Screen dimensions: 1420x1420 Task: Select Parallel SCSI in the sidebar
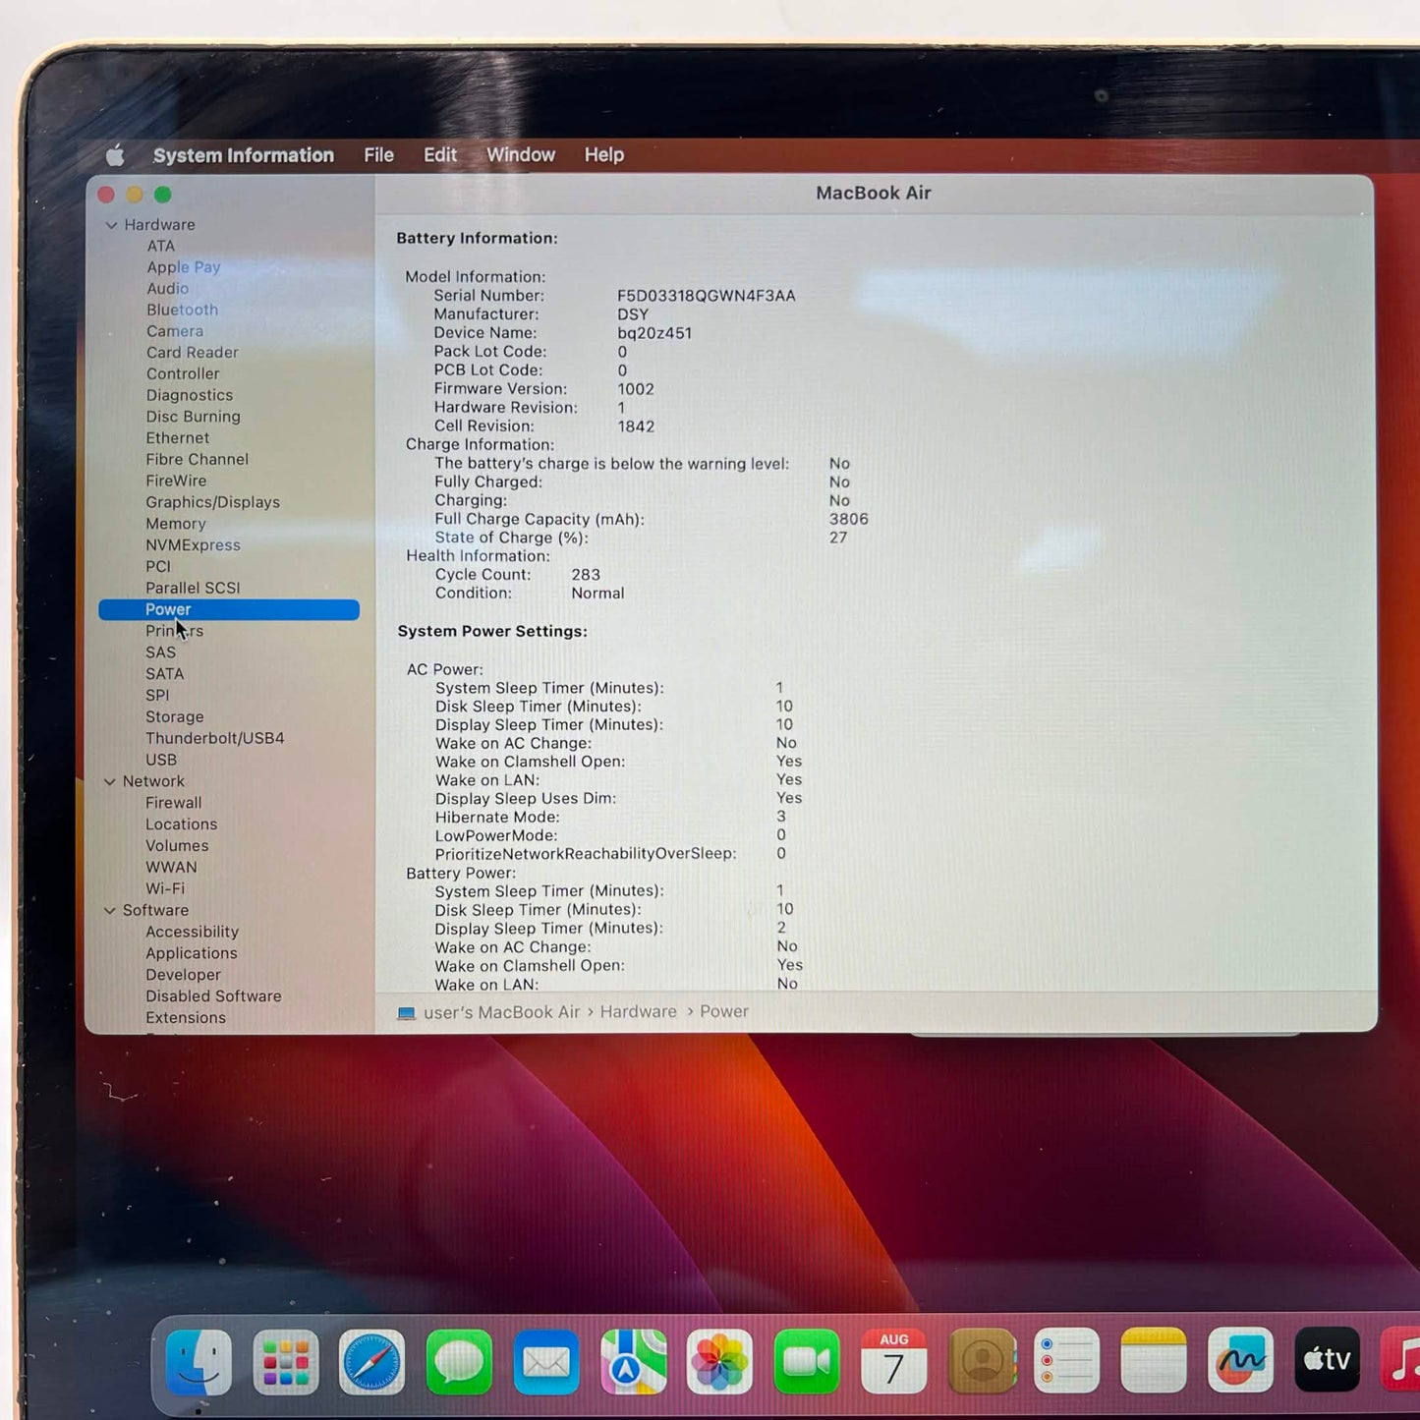click(x=193, y=589)
